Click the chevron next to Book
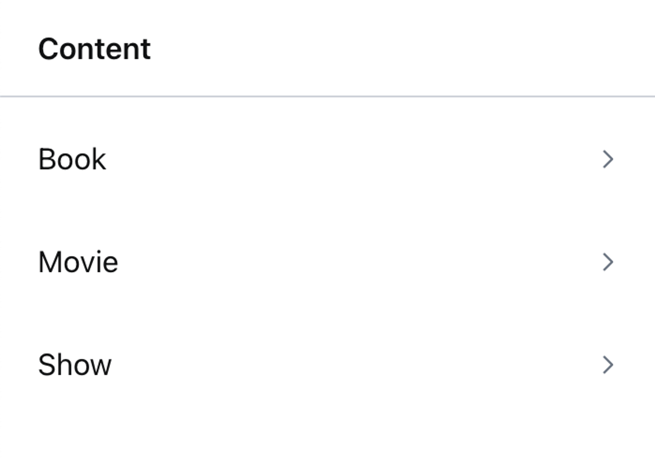655x458 pixels. tap(608, 159)
